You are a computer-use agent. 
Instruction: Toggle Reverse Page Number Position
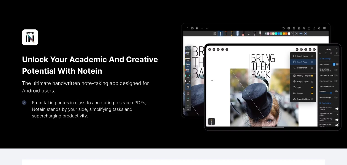coord(335,70)
